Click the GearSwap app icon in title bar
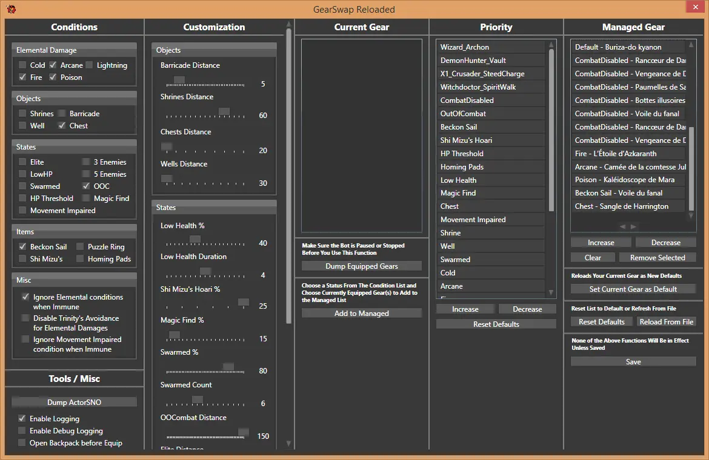Viewport: 709px width, 460px height. 11,9
